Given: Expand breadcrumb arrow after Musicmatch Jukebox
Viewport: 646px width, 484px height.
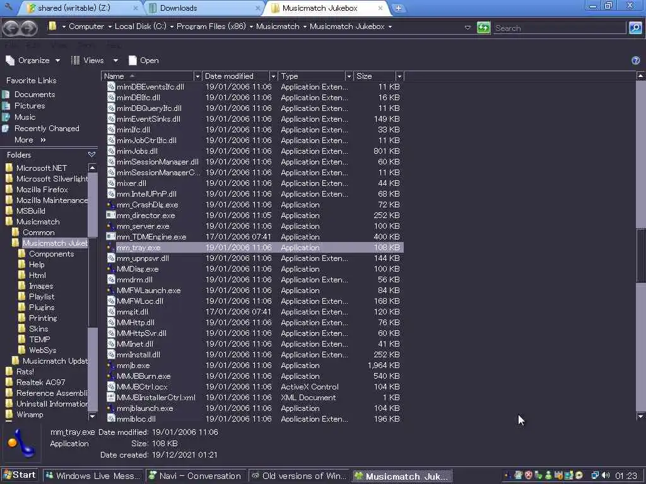Looking at the screenshot, I should (390, 26).
